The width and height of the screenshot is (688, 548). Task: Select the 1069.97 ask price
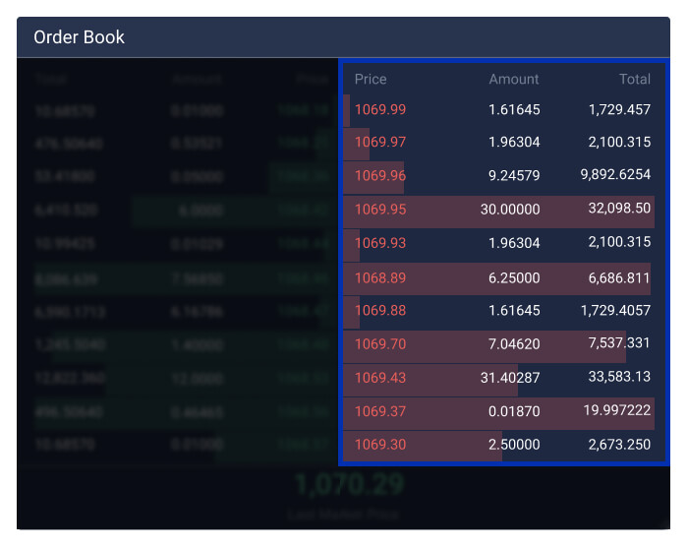click(380, 142)
